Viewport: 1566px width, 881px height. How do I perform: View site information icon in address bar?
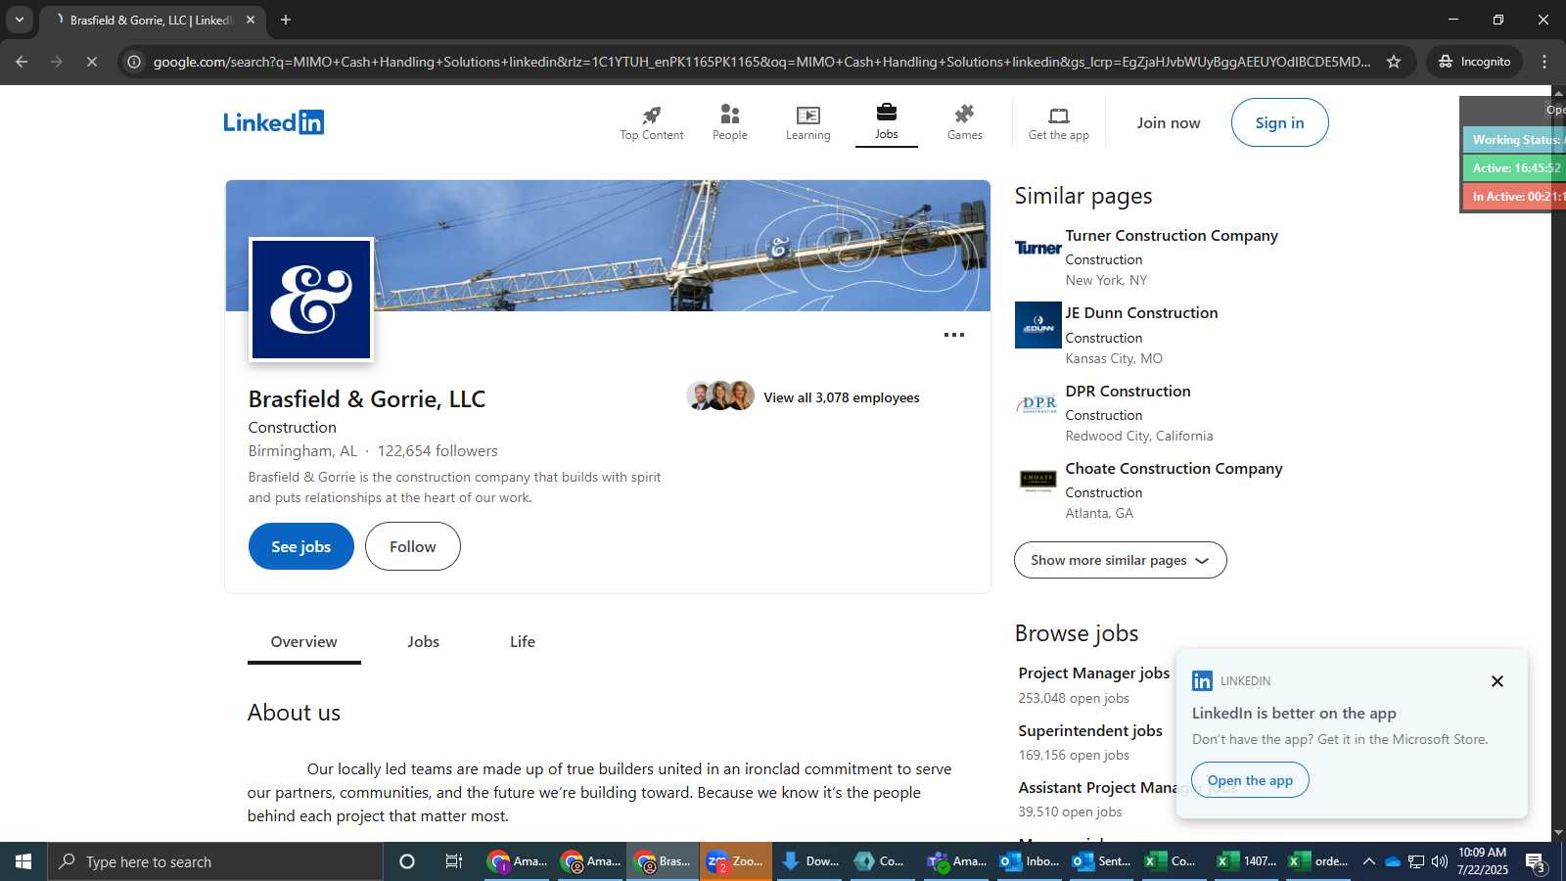click(134, 62)
